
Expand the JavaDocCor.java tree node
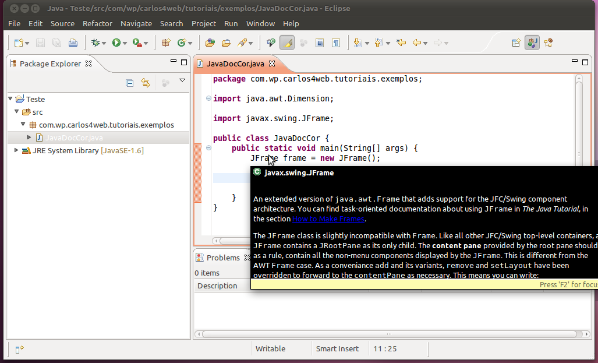coord(29,137)
